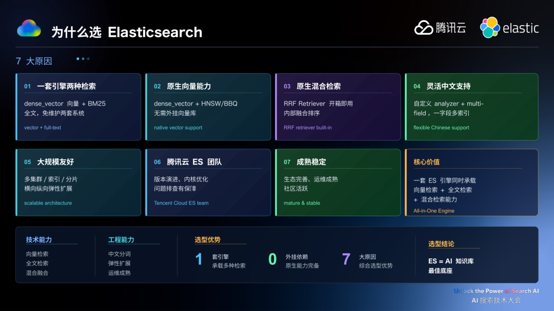The height and width of the screenshot is (311, 554).
Task: Click the 混合融合 list item
Action: (x=37, y=273)
